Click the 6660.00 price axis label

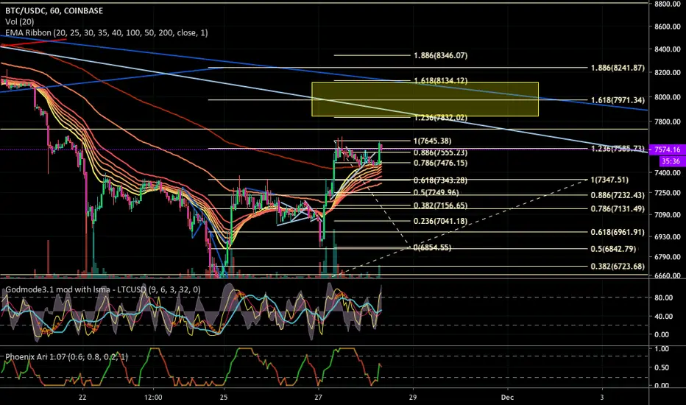click(x=668, y=276)
